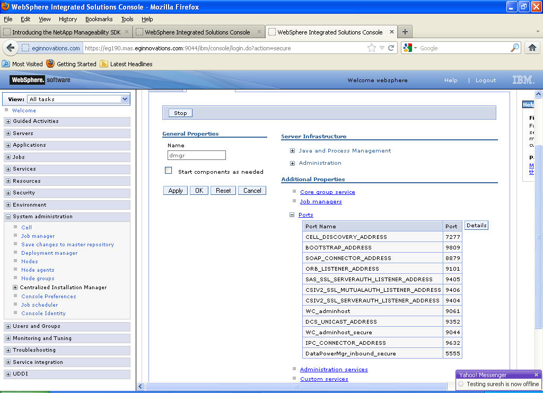The image size is (543, 393).
Task: Open Console Preferences in navigation
Action: pos(49,297)
